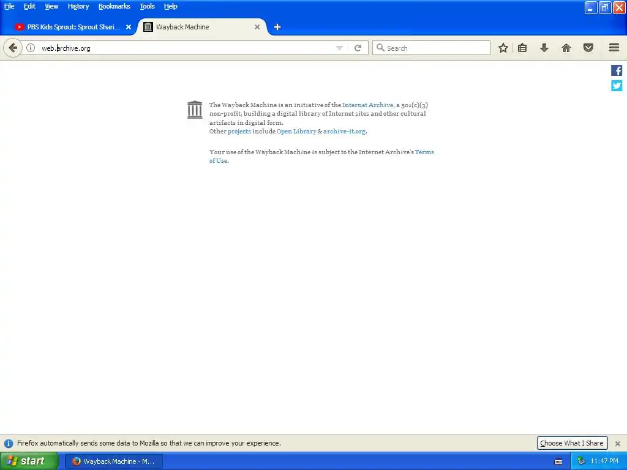
Task: Close the PBS Kids Sprout tab
Action: click(x=129, y=27)
